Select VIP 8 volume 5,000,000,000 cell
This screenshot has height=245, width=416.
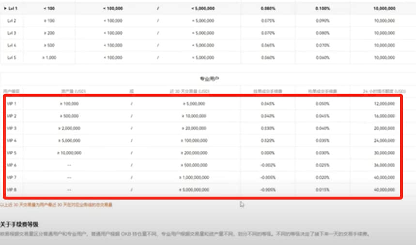tap(194, 189)
